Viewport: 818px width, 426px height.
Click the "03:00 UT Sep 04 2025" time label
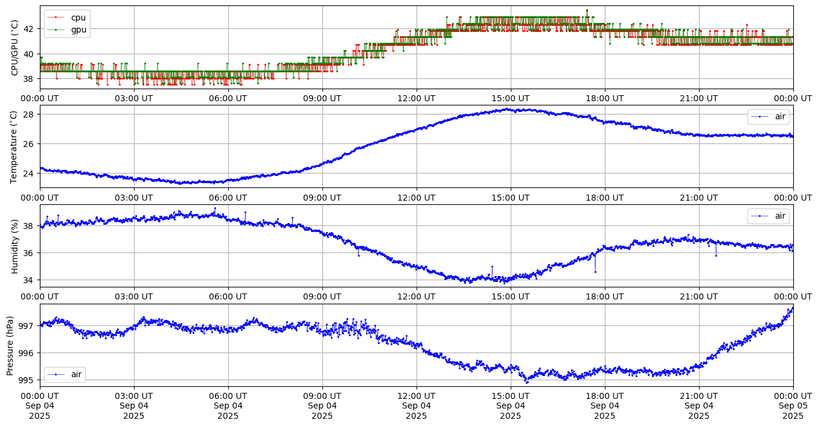coord(134,406)
